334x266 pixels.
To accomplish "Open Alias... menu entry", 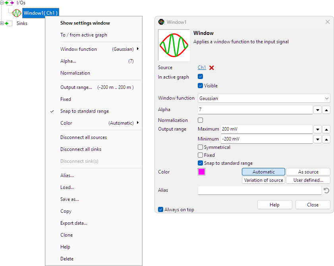I will click(94, 175).
